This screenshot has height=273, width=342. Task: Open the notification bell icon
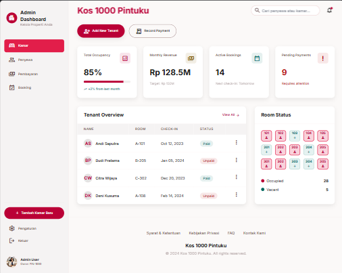pyautogui.click(x=330, y=10)
